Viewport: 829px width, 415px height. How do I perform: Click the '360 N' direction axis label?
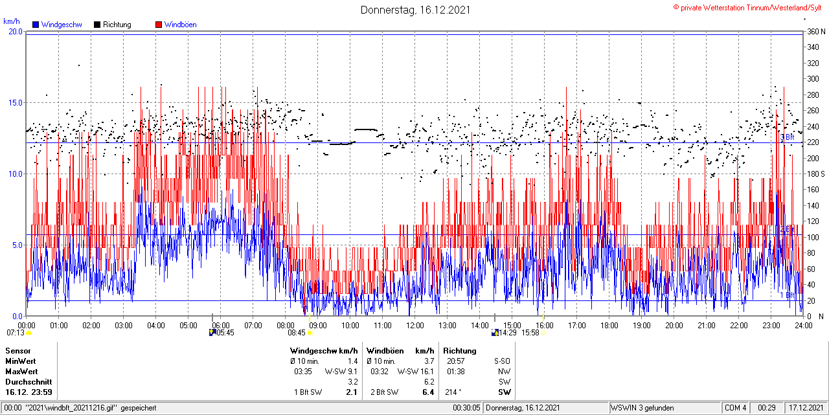coord(816,31)
